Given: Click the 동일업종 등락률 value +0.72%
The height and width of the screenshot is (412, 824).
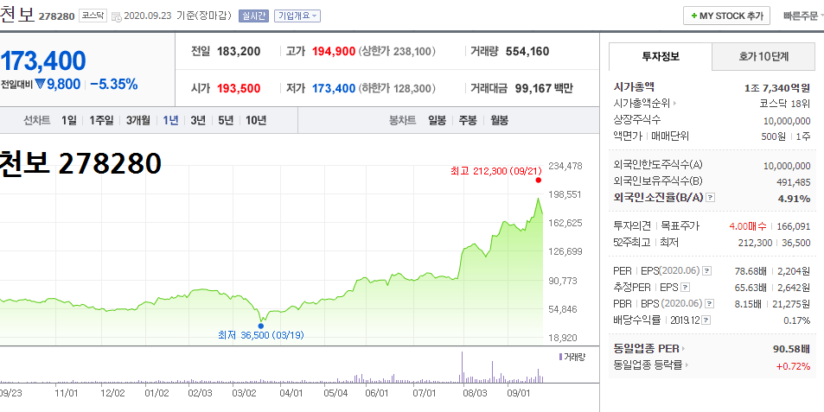Looking at the screenshot, I should 794,366.
